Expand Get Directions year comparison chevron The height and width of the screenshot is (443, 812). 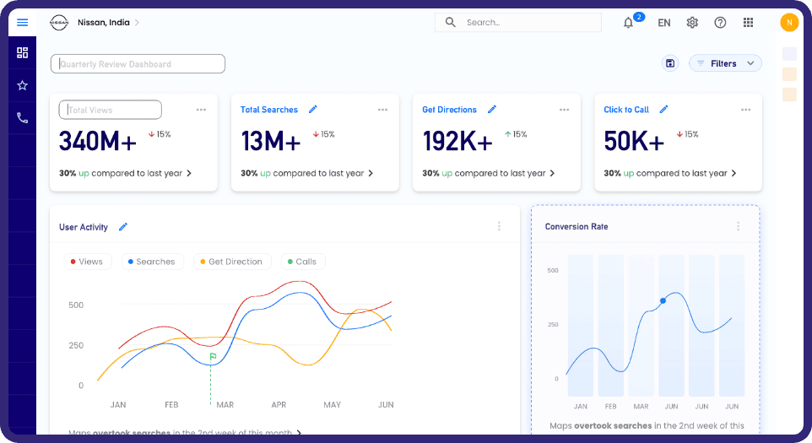[x=552, y=173]
